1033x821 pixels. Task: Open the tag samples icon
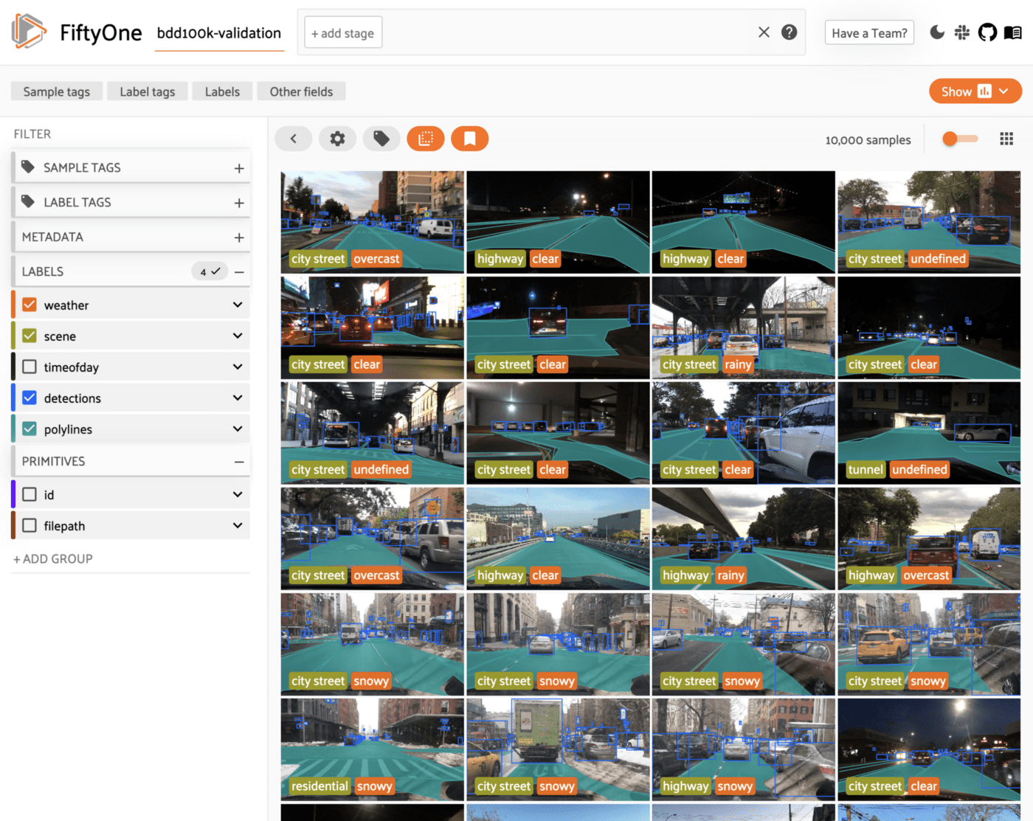click(x=381, y=139)
